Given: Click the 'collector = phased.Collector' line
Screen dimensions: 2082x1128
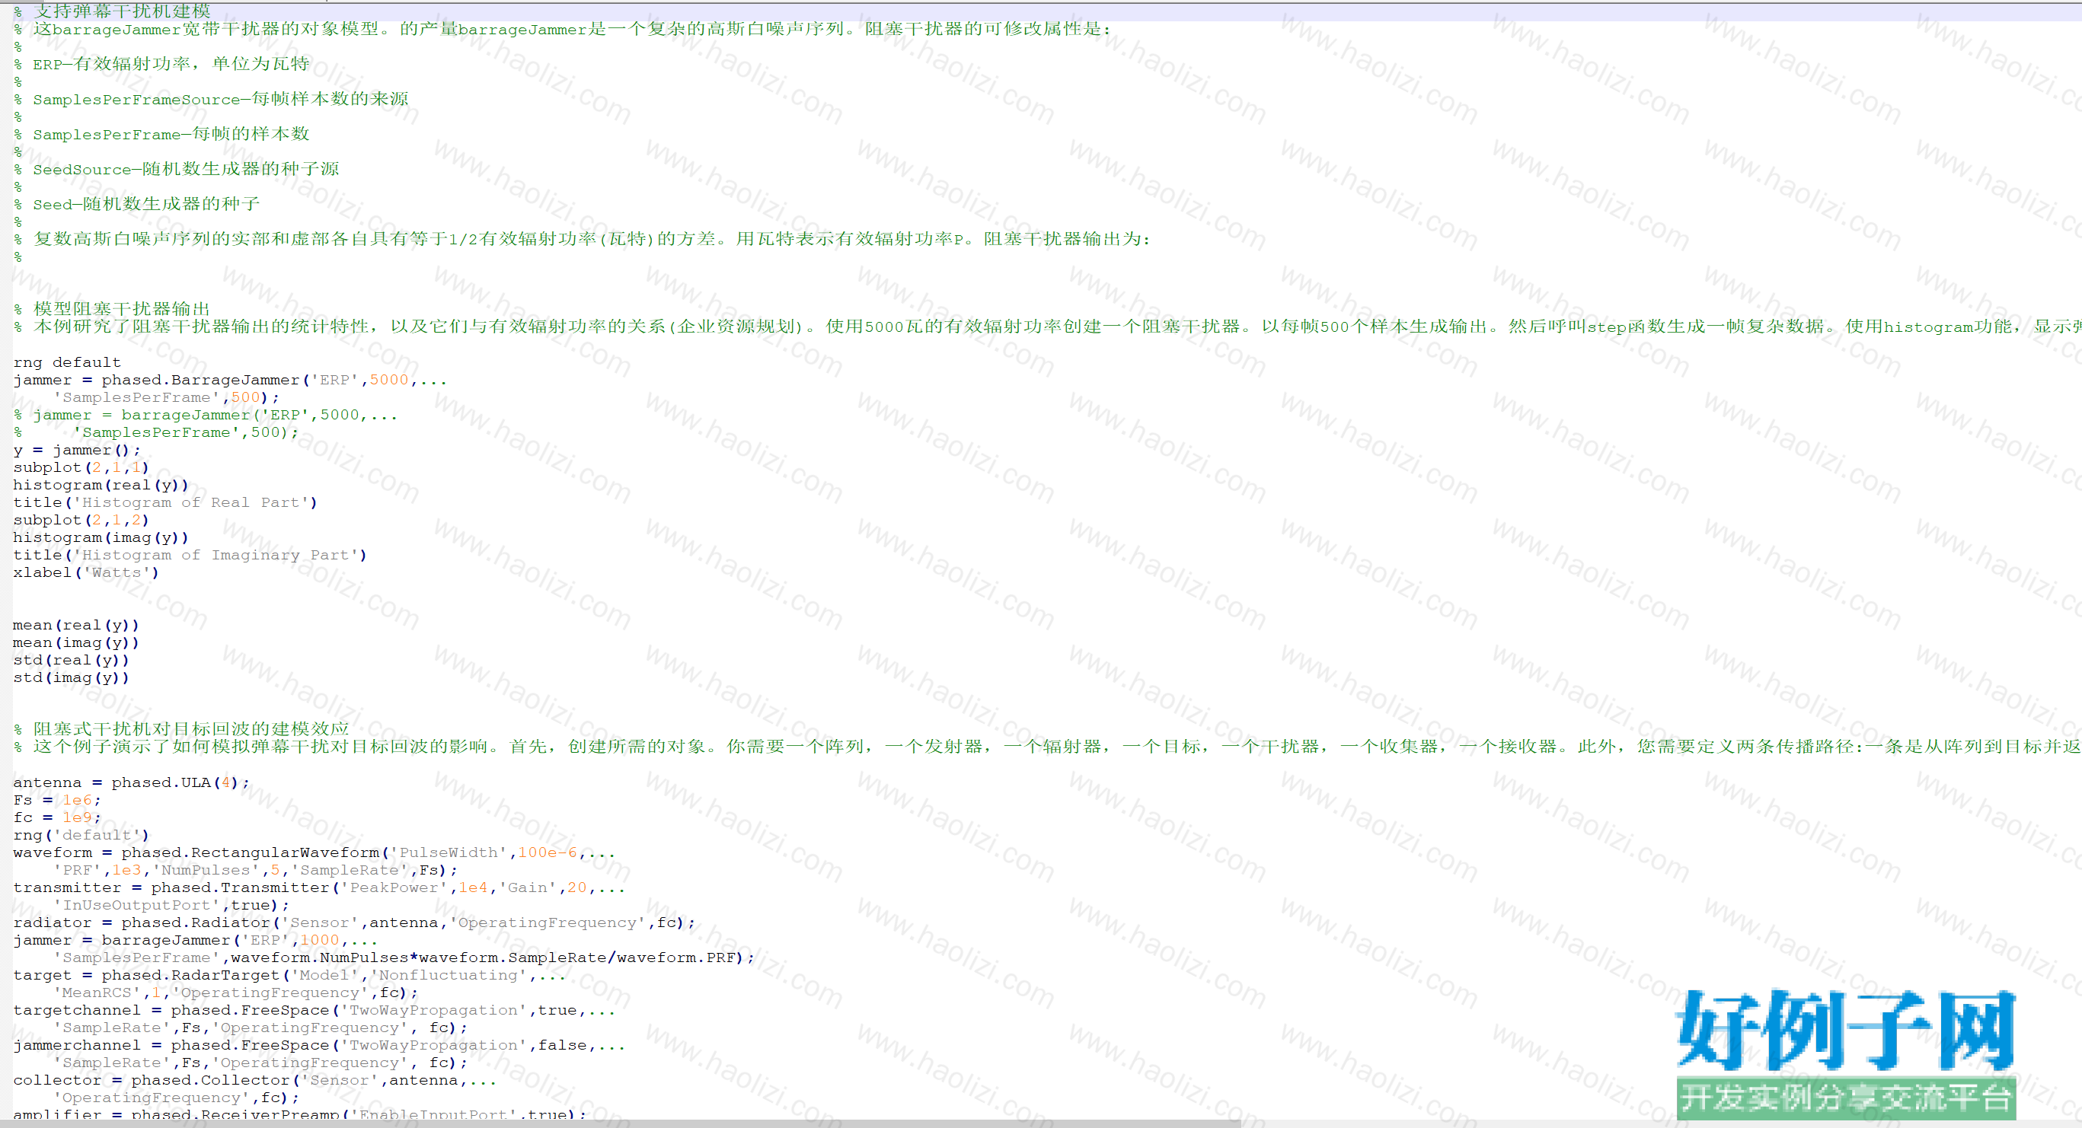Looking at the screenshot, I should point(254,1080).
